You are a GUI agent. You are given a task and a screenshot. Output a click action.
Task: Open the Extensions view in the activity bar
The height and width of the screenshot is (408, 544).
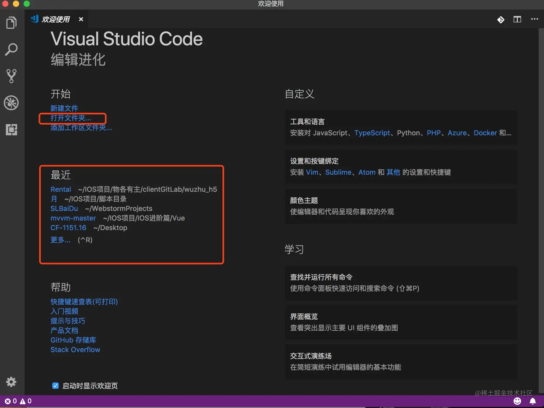click(x=12, y=129)
